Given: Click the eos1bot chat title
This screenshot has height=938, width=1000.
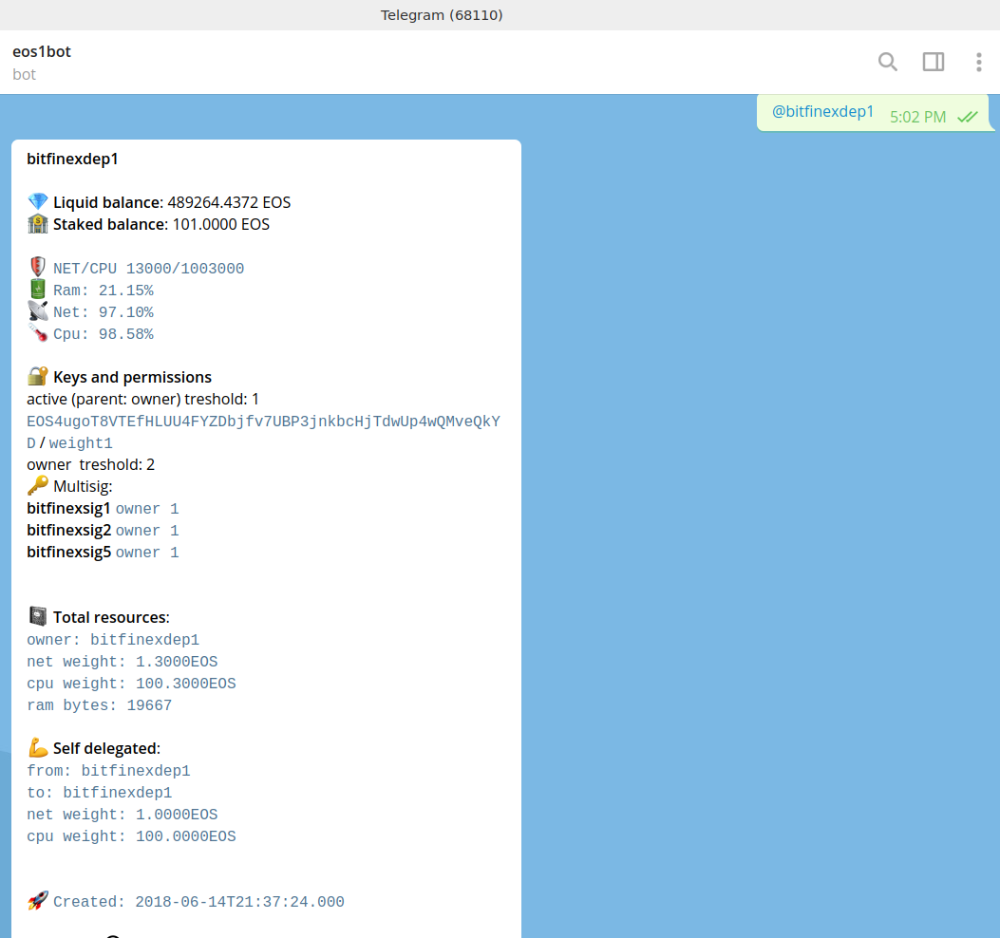Looking at the screenshot, I should tap(42, 51).
